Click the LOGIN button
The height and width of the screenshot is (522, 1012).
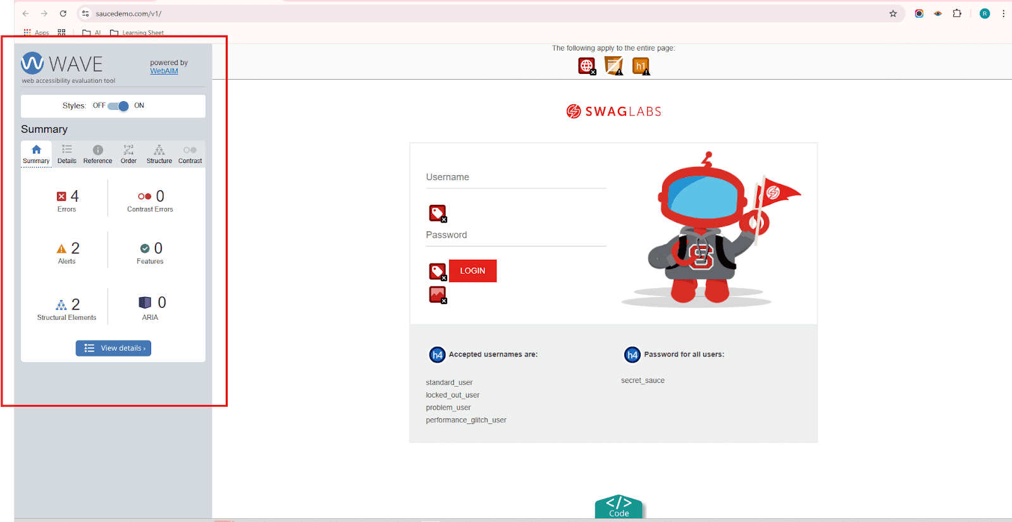(472, 271)
